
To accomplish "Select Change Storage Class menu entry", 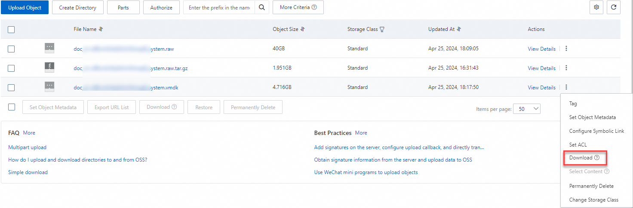I will coord(593,200).
